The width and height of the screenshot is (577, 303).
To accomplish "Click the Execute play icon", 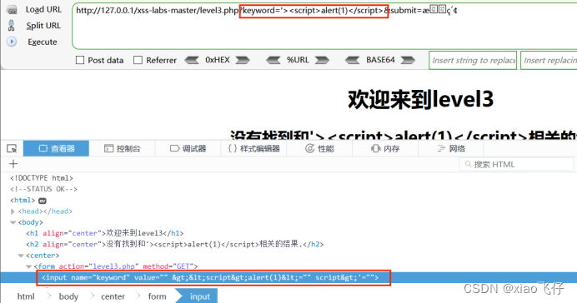I will 12,42.
